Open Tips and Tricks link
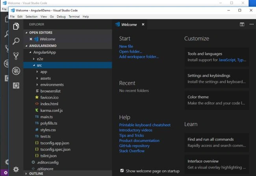The width and height of the screenshot is (256, 176). 132,135
